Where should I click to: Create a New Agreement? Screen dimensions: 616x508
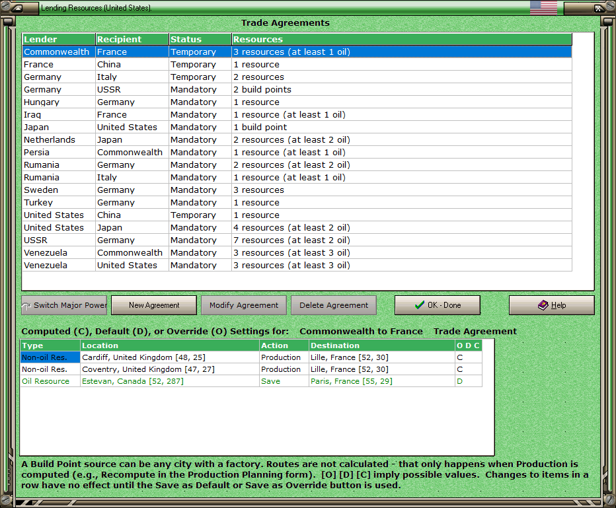coord(154,305)
